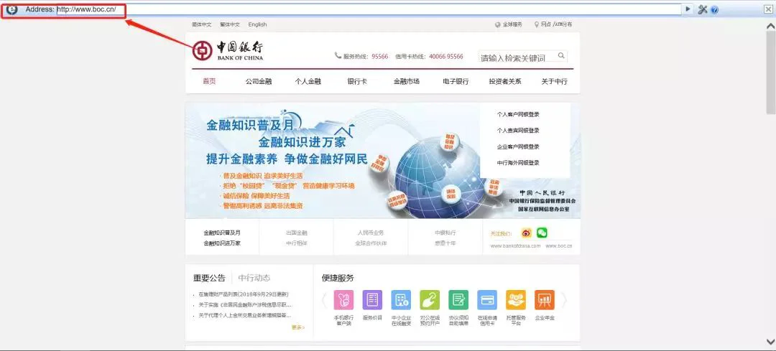Click the 出国金融 banner link

click(297, 233)
